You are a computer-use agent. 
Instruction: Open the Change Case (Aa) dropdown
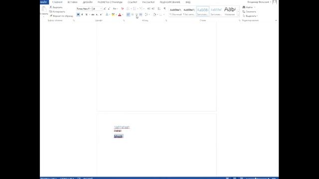[115, 9]
